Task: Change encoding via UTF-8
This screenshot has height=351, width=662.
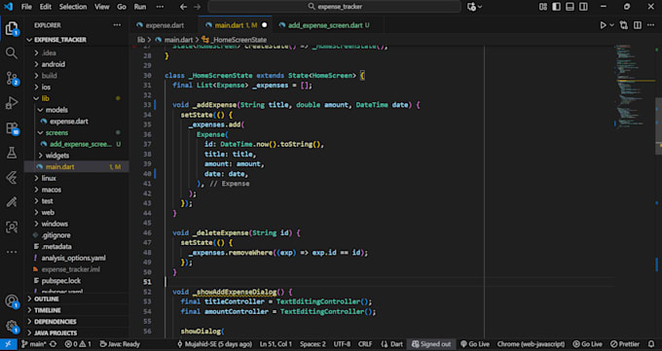Action: tap(342, 344)
